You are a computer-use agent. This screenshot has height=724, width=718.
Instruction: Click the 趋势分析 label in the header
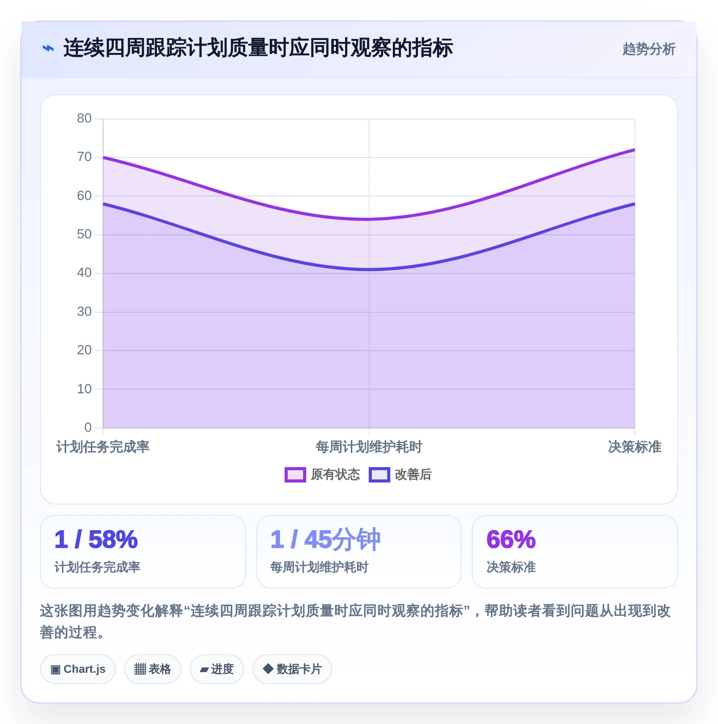pyautogui.click(x=649, y=49)
